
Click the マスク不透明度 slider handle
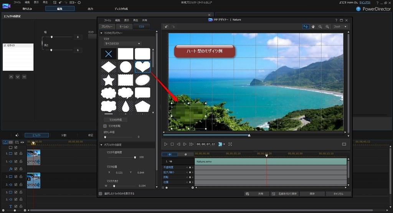pyautogui.click(x=135, y=157)
